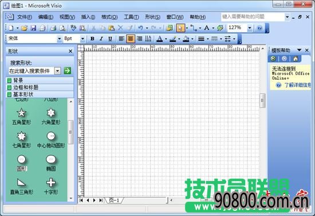
Task: Toggle italic formatting
Action: (x=101, y=39)
